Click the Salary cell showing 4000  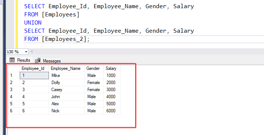point(112,97)
